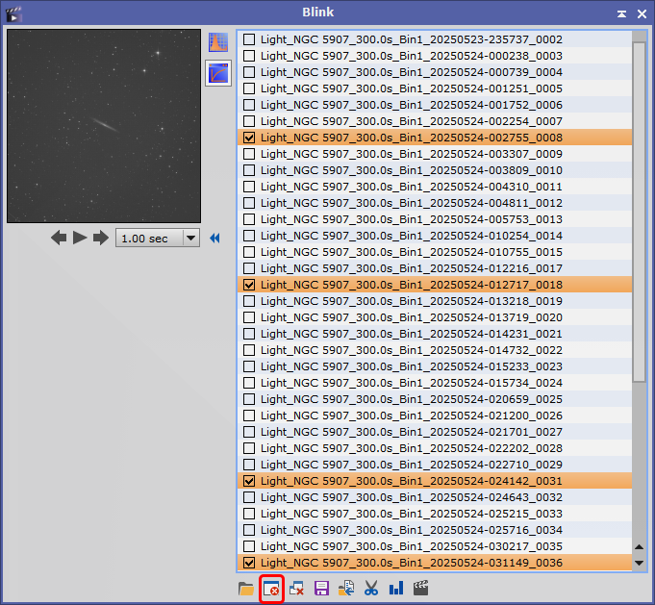Select file ending 021200_0026
Image resolution: width=655 pixels, height=605 pixels.
click(435, 416)
